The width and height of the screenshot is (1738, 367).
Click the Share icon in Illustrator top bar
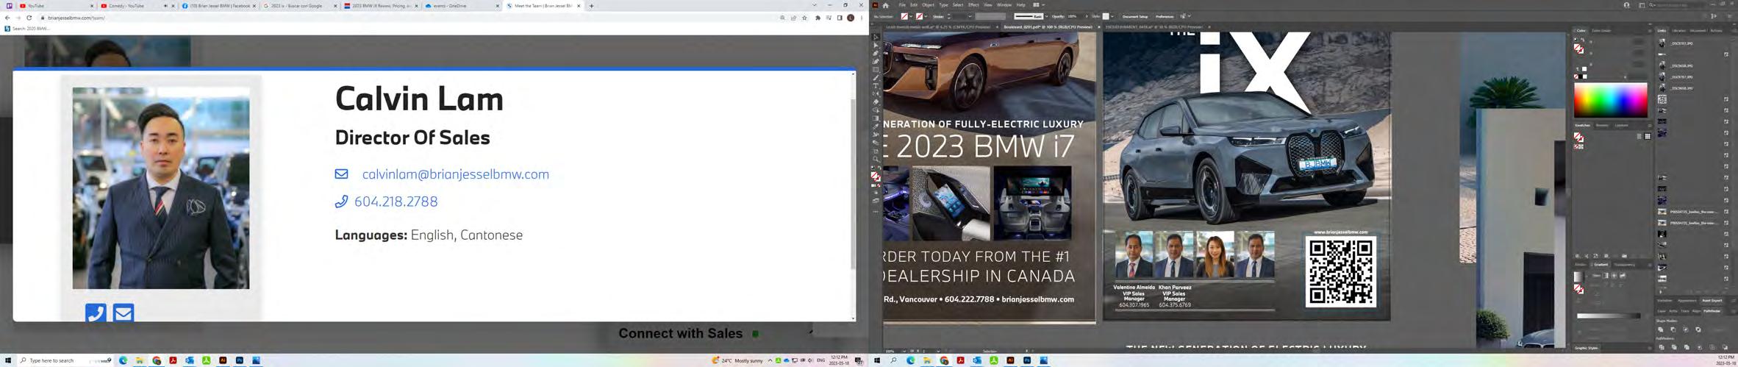[1627, 5]
